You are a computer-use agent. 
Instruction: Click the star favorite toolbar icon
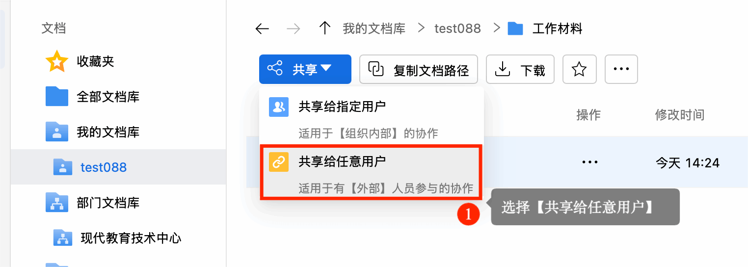click(x=580, y=69)
